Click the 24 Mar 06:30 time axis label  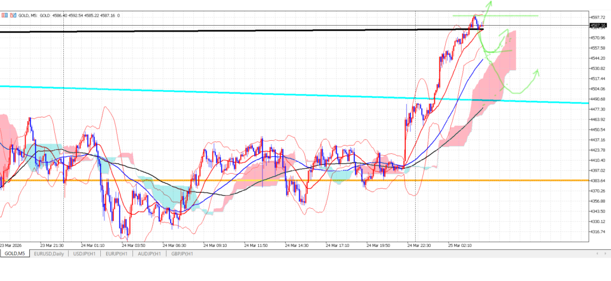(x=174, y=245)
